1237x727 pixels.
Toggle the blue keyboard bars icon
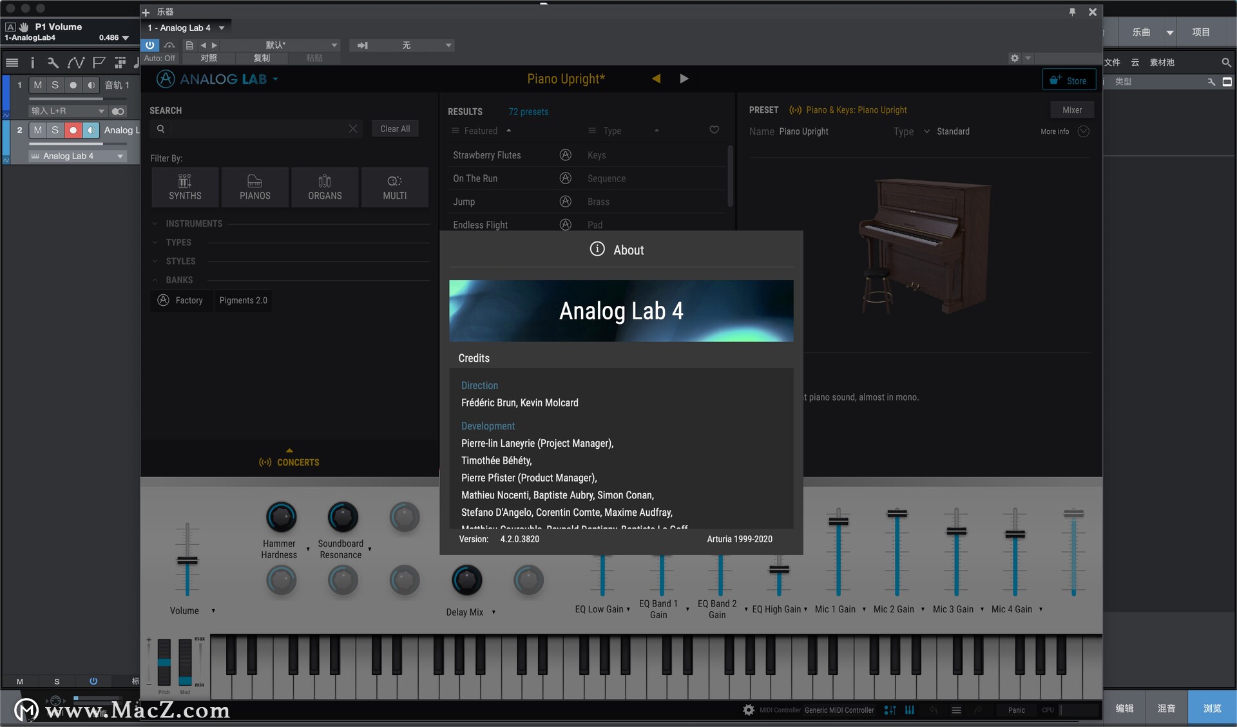(x=909, y=710)
